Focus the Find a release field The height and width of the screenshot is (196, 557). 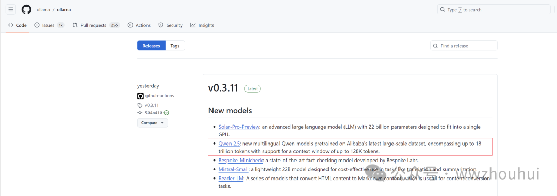tap(464, 46)
